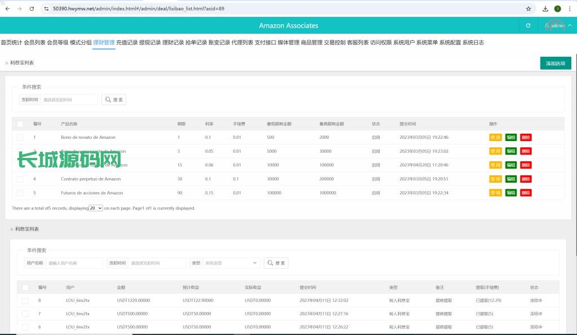The height and width of the screenshot is (335, 577).
Task: Open the browser downloads icon
Action: [545, 9]
